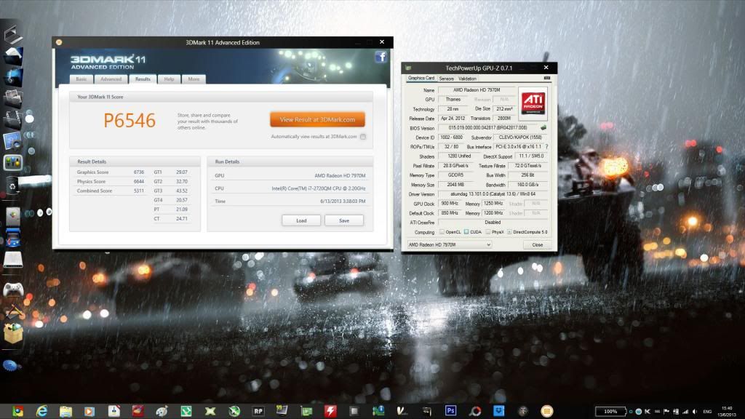Toggle the CUDA checkbox in GPU-Z
The height and width of the screenshot is (419, 745).
click(x=466, y=232)
